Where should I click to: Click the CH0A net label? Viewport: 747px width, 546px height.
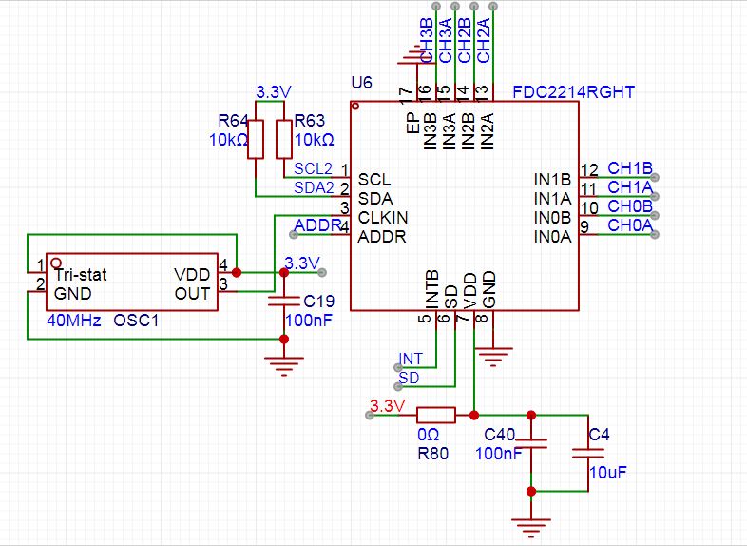click(629, 225)
